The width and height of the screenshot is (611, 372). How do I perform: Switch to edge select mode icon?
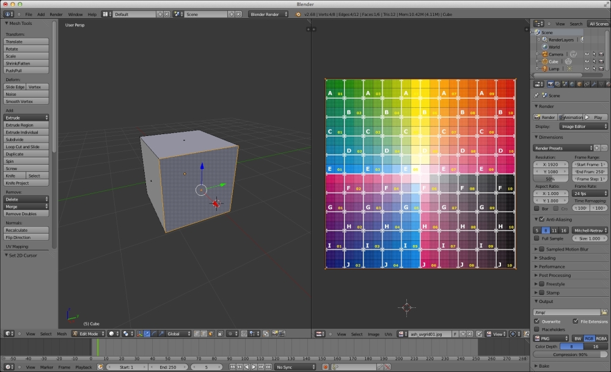204,334
